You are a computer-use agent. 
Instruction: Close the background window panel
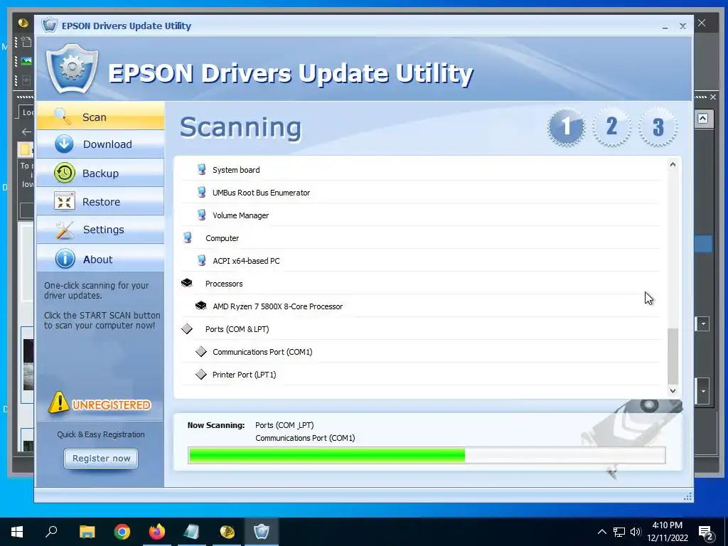tap(712, 97)
